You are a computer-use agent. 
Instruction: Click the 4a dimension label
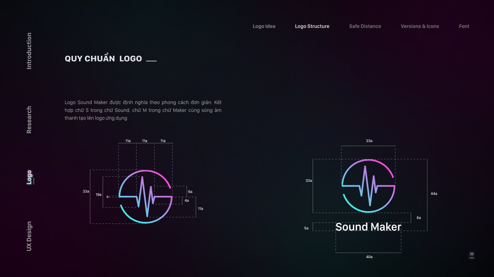[187, 201]
